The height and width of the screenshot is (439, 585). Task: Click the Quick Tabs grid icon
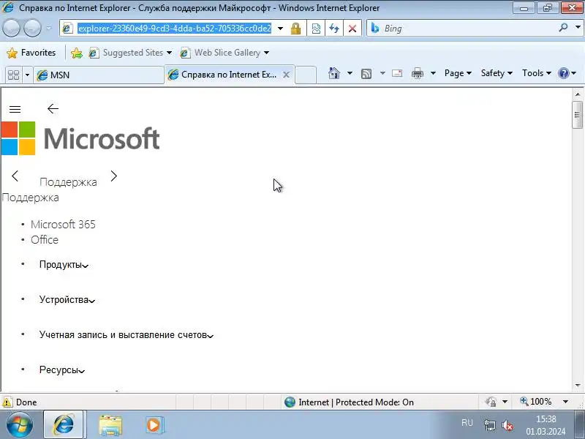(13, 75)
